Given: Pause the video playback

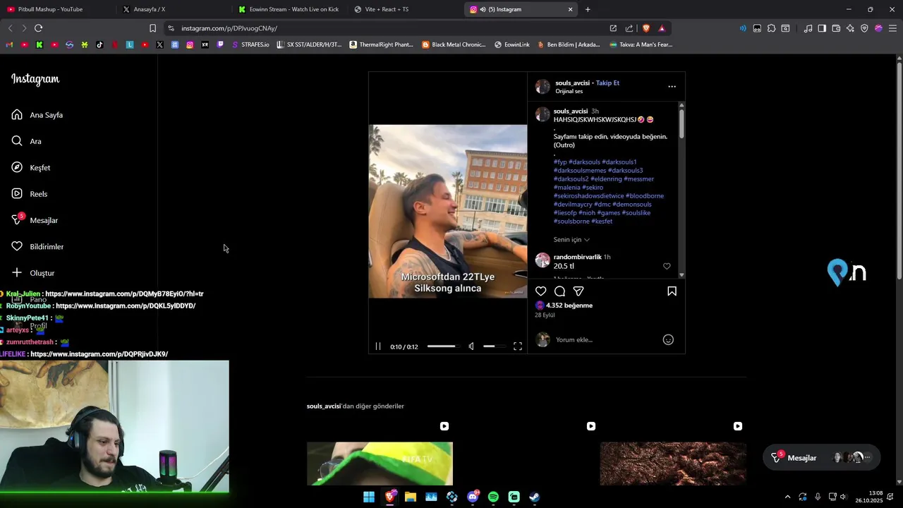Looking at the screenshot, I should point(378,346).
